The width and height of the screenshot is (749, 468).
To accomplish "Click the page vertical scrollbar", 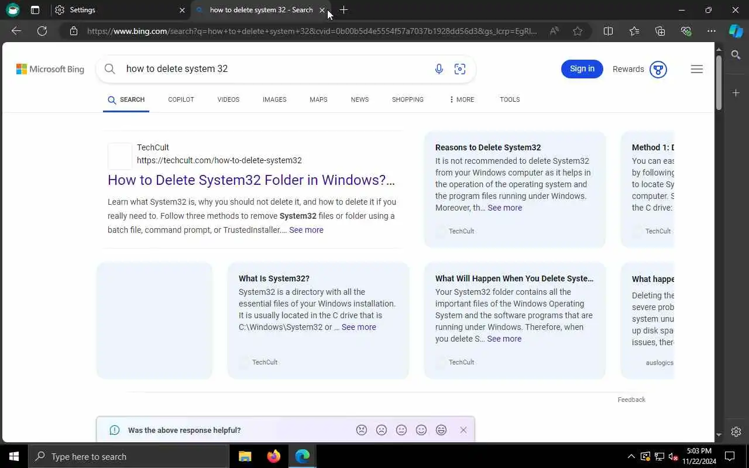I will coord(719,82).
